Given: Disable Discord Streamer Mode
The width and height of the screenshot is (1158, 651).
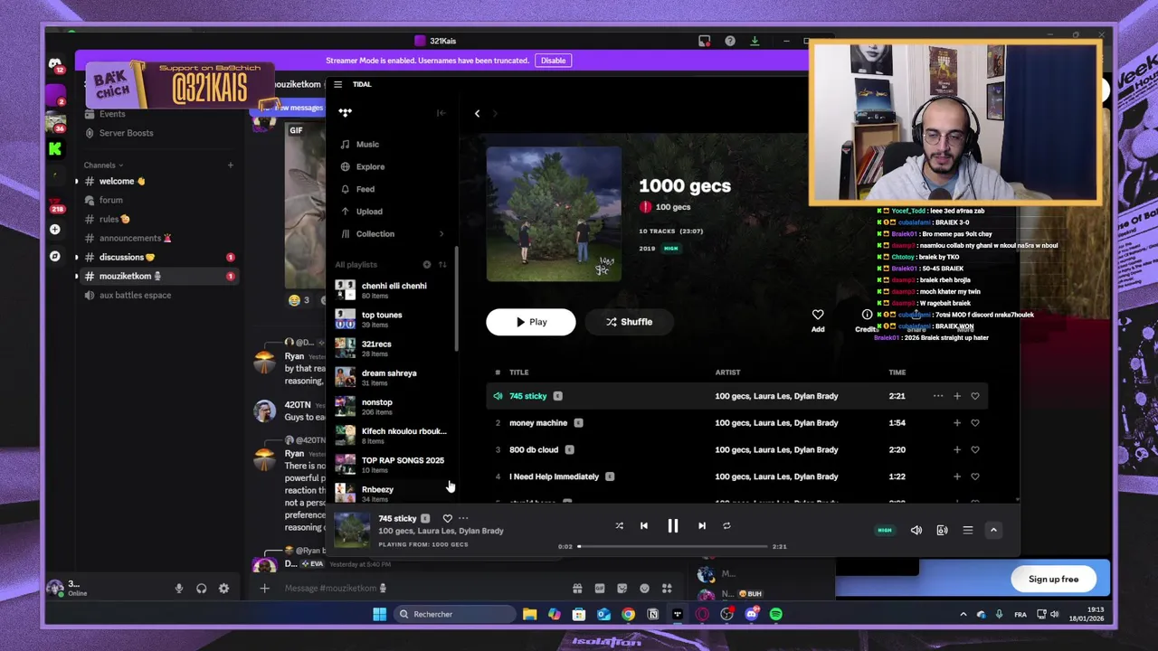Looking at the screenshot, I should [x=553, y=61].
